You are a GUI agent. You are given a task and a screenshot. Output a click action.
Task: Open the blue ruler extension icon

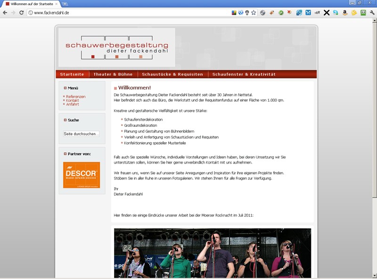[299, 13]
